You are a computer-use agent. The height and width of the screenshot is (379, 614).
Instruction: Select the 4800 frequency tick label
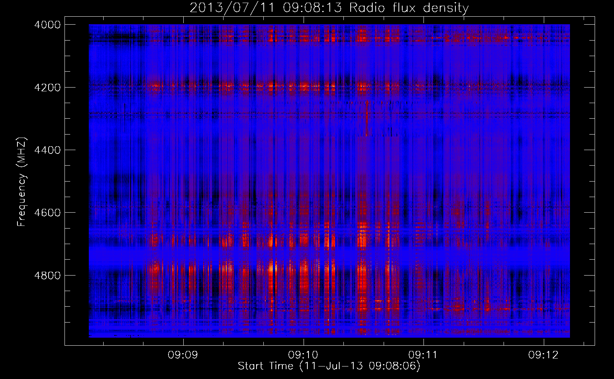[x=47, y=275]
